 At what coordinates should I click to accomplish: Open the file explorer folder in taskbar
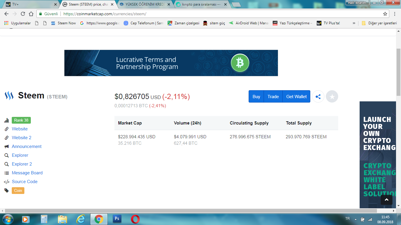coord(62,219)
